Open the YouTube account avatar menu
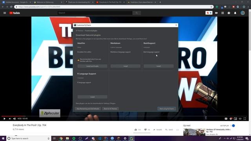The image size is (251, 141). coord(242,13)
